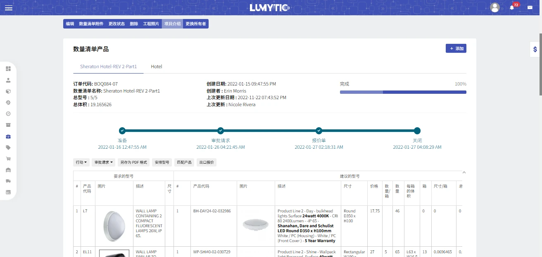Select the 关闭 timeline step marker

click(x=417, y=131)
